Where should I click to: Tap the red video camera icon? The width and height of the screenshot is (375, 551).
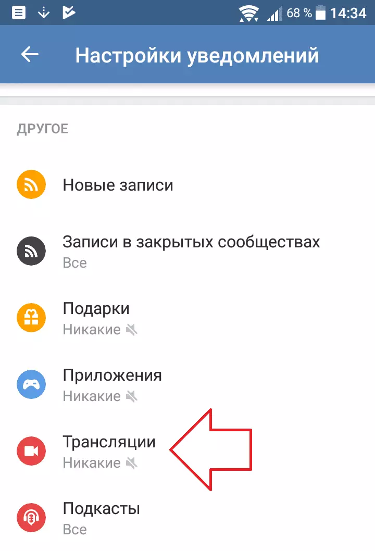click(31, 451)
